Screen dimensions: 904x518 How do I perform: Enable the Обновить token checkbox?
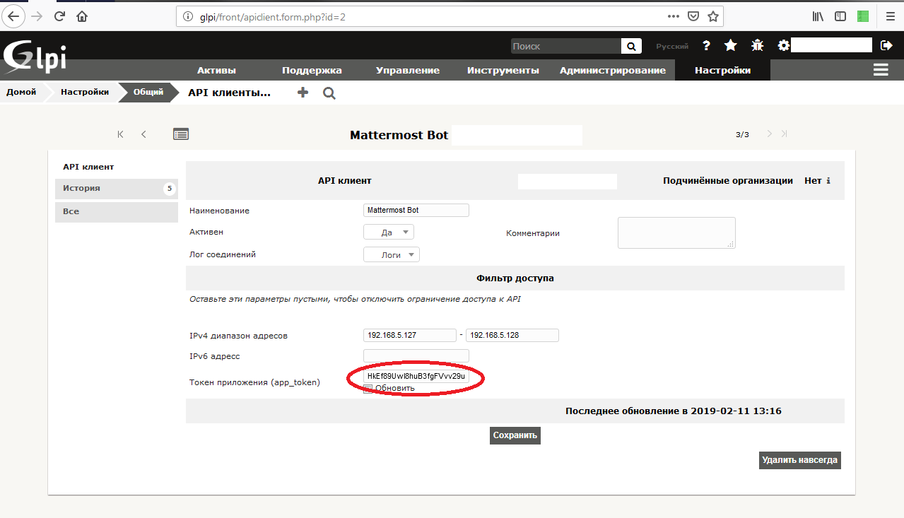368,389
